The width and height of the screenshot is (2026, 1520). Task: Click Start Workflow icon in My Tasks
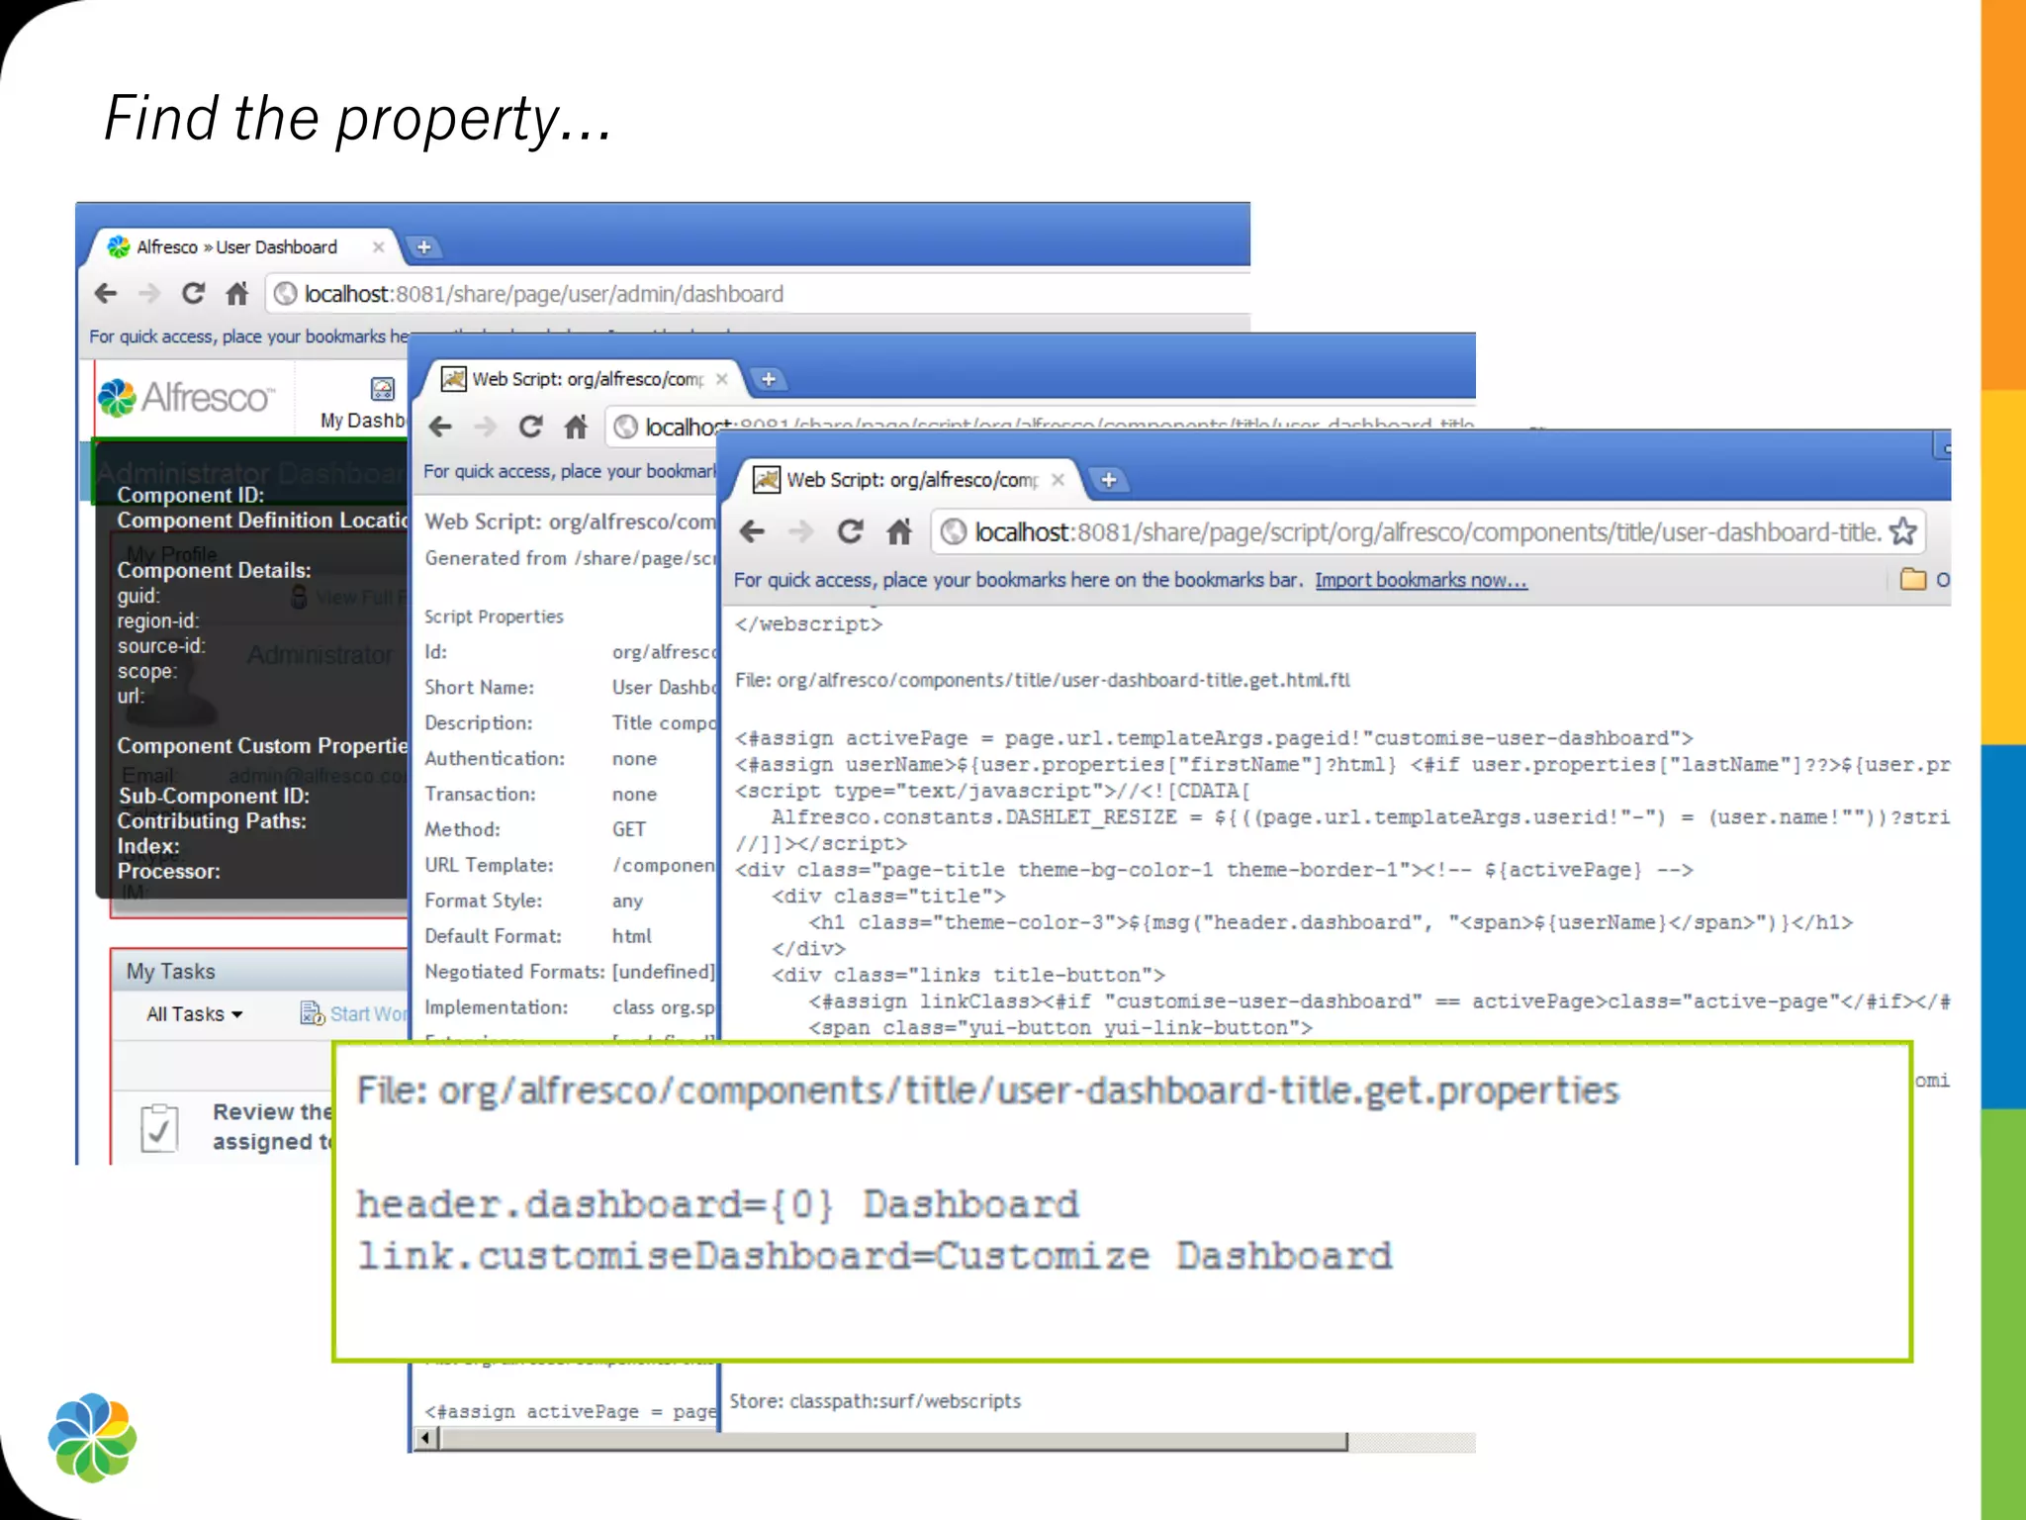click(312, 1012)
